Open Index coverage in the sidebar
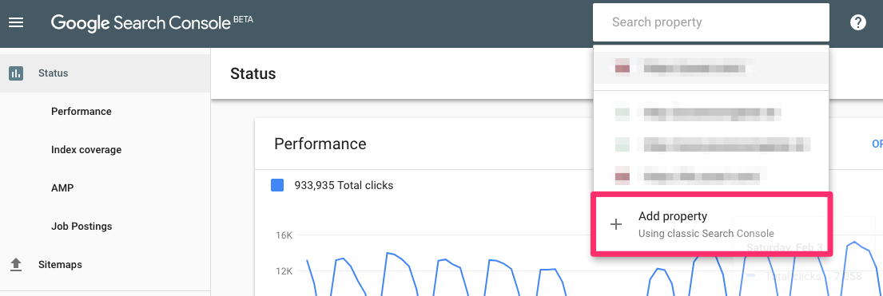The image size is (883, 296). 86,150
